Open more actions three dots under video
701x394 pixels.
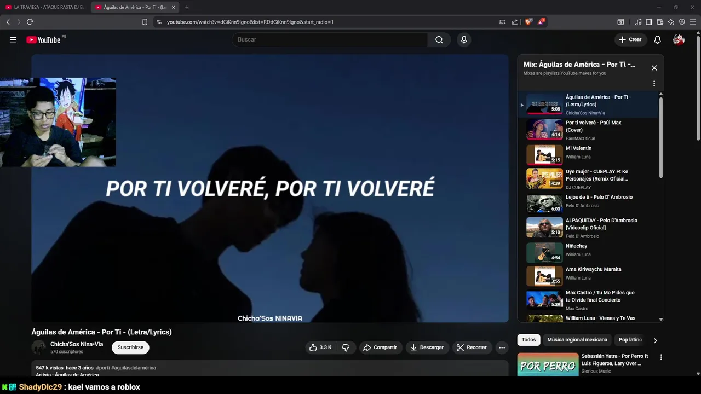click(x=502, y=347)
